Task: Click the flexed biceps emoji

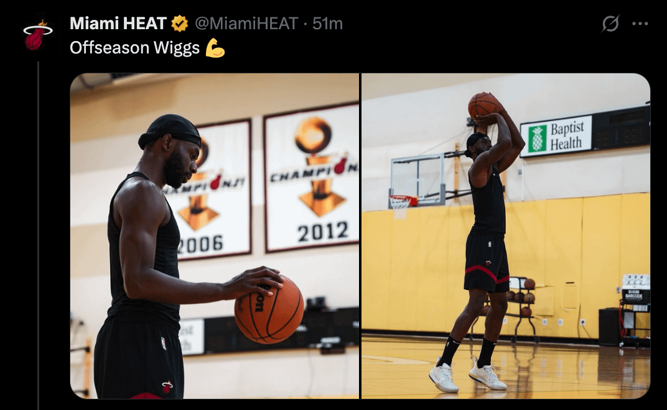Action: pos(215,48)
